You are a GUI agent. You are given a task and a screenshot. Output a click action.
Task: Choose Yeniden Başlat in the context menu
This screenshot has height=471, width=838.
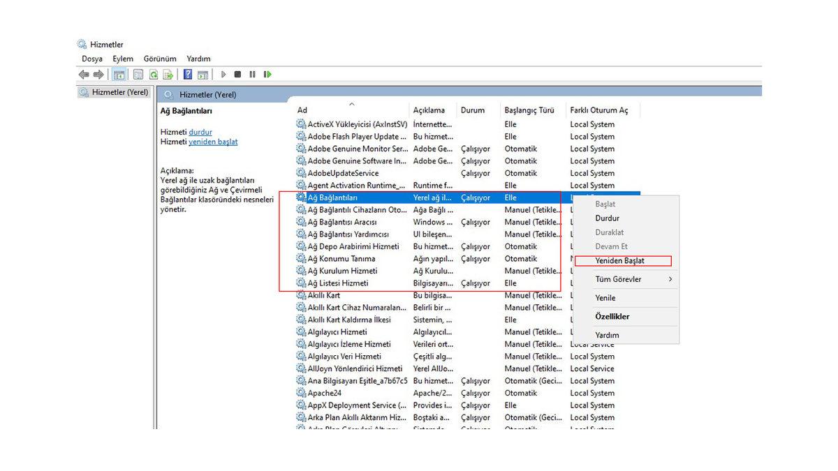tap(619, 261)
